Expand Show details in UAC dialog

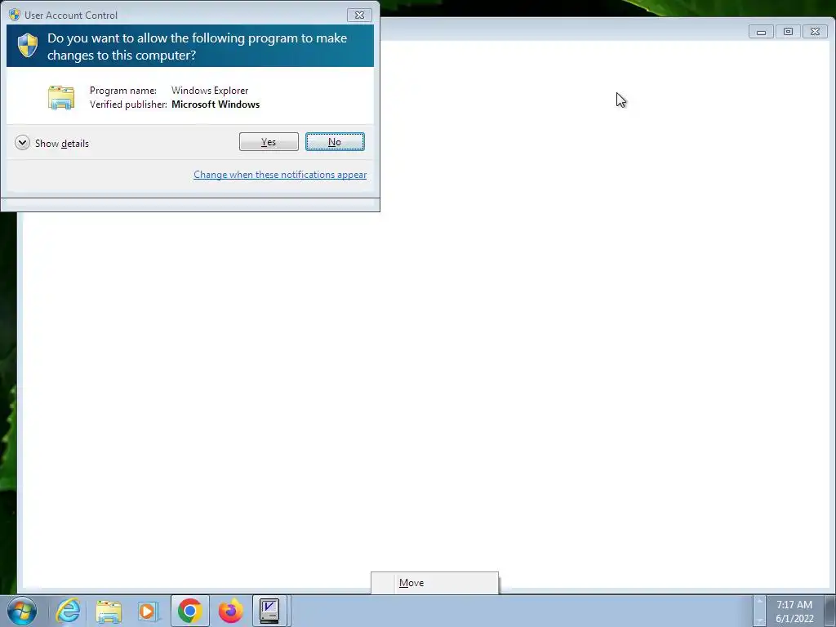pyautogui.click(x=51, y=143)
